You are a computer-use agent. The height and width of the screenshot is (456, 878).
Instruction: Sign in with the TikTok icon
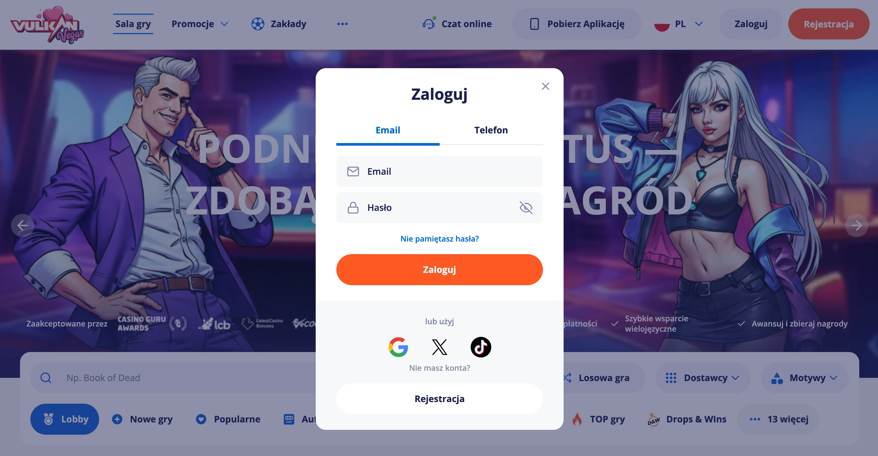pyautogui.click(x=481, y=347)
